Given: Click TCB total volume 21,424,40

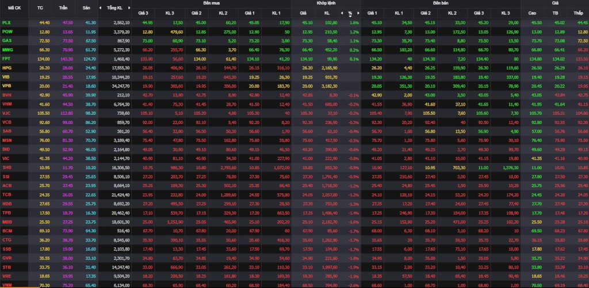Looking at the screenshot, I should (121, 194).
